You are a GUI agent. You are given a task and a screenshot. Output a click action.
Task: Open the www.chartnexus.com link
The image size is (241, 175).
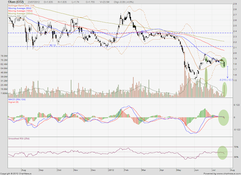pyautogui.click(x=229, y=173)
